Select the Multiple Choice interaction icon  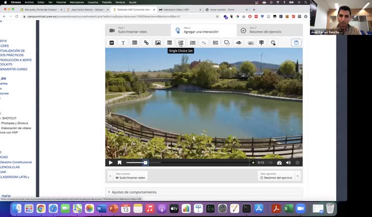pyautogui.click(x=193, y=43)
